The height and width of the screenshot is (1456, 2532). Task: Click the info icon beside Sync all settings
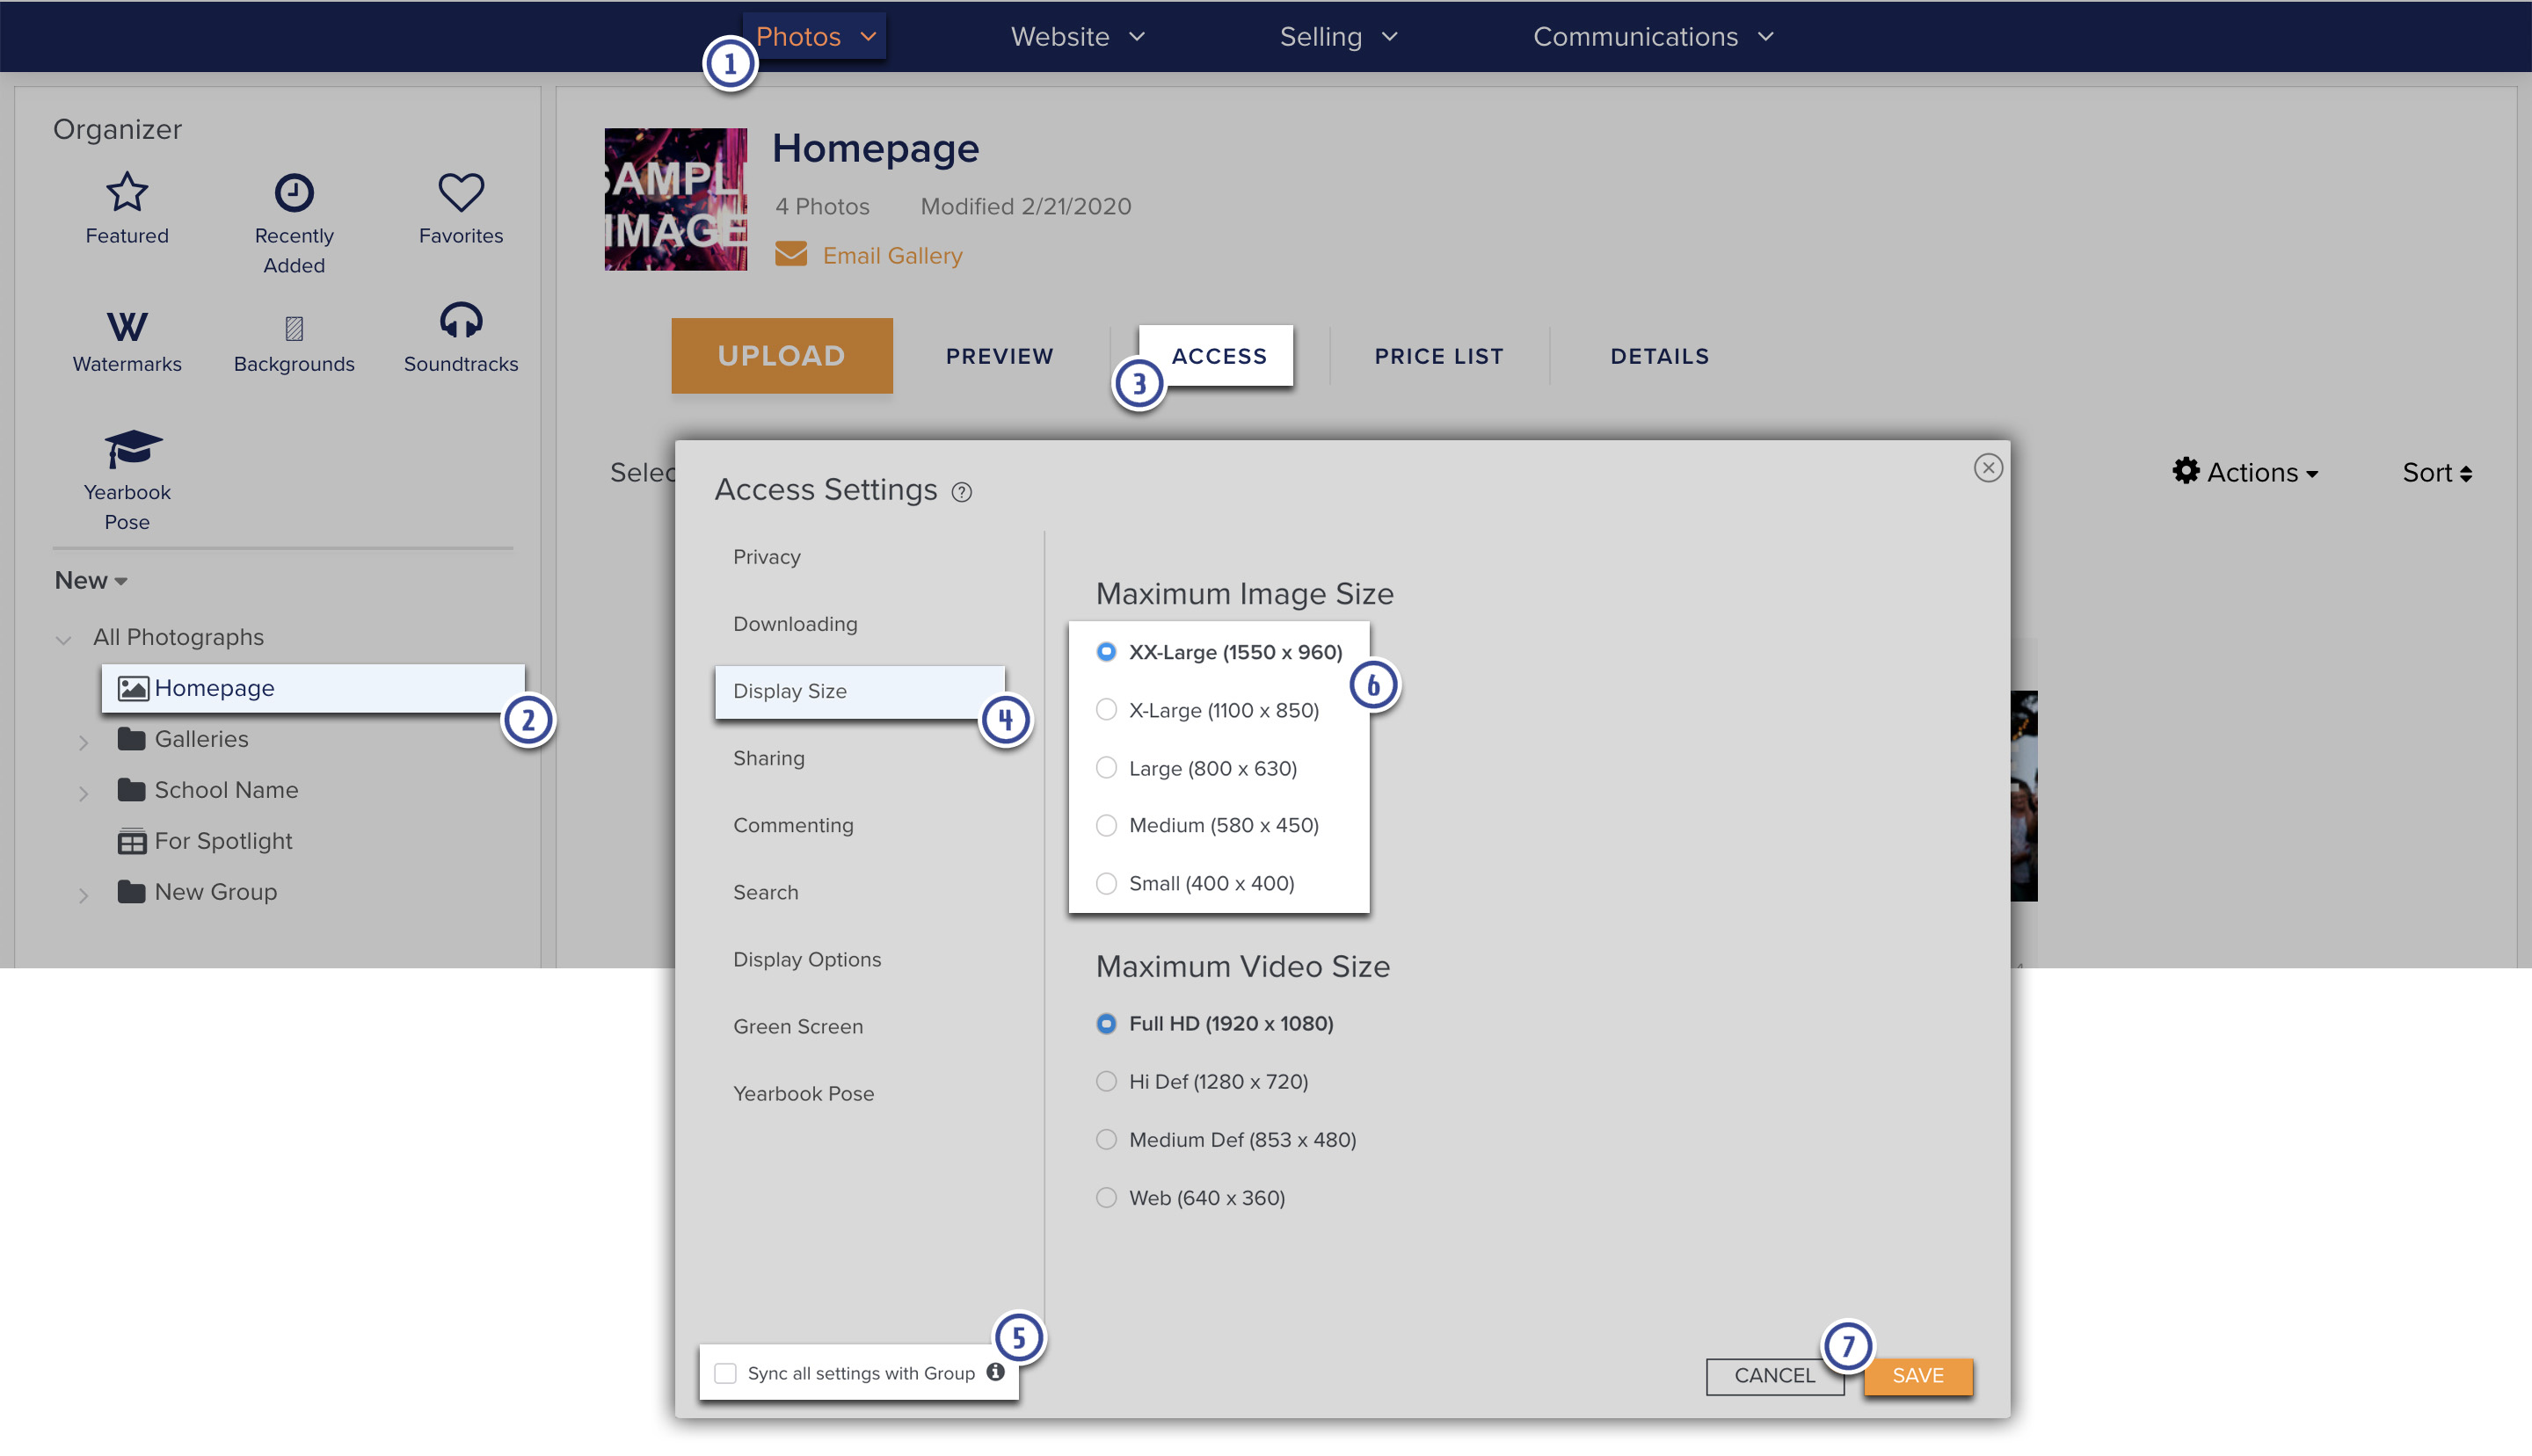[995, 1372]
